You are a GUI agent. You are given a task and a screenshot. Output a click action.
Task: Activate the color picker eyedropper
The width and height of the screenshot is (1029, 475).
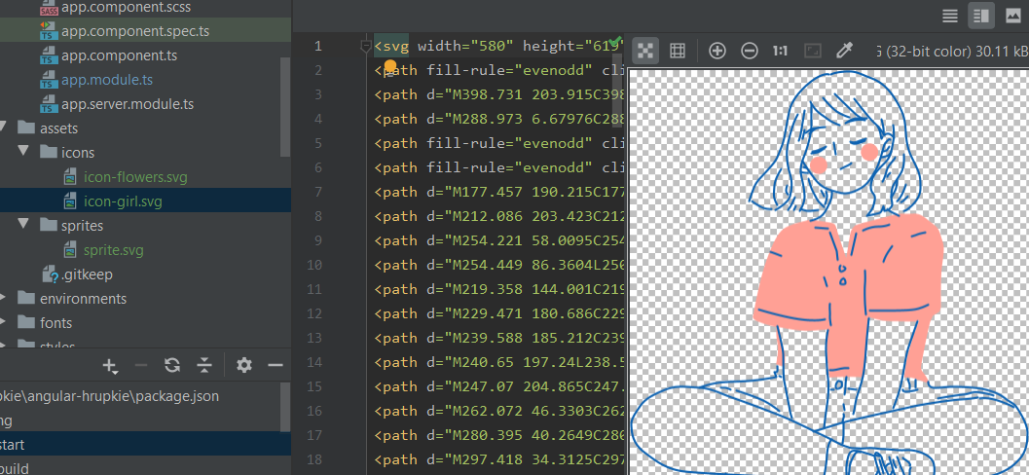tap(844, 51)
